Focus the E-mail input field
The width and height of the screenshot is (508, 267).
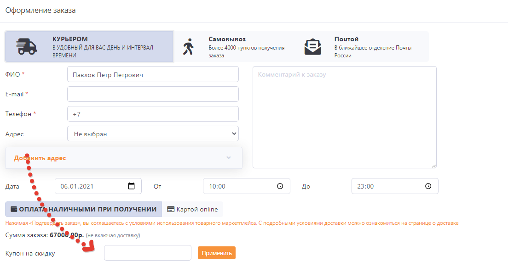153,94
